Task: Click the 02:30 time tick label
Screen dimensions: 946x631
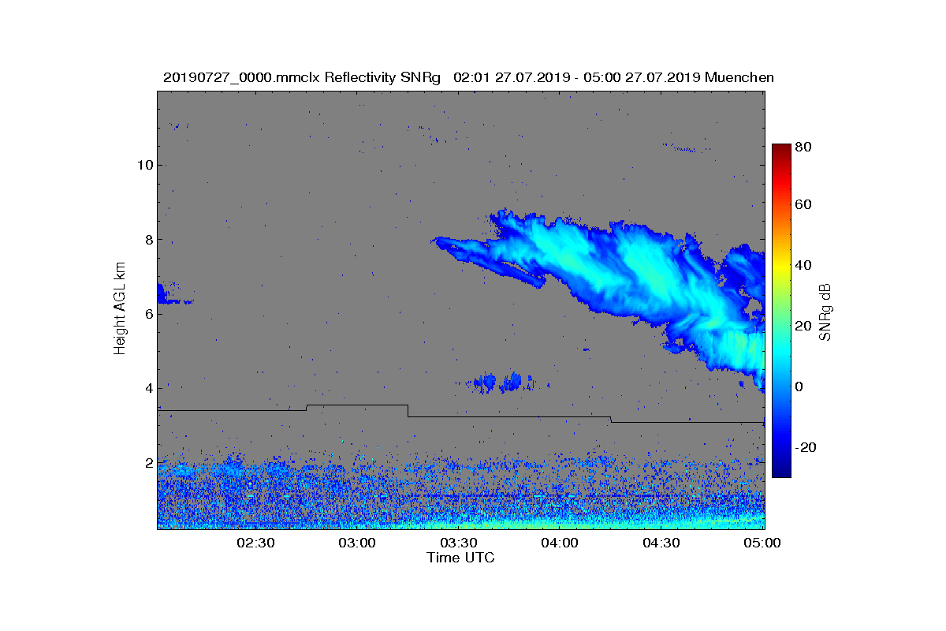Action: pyautogui.click(x=255, y=543)
